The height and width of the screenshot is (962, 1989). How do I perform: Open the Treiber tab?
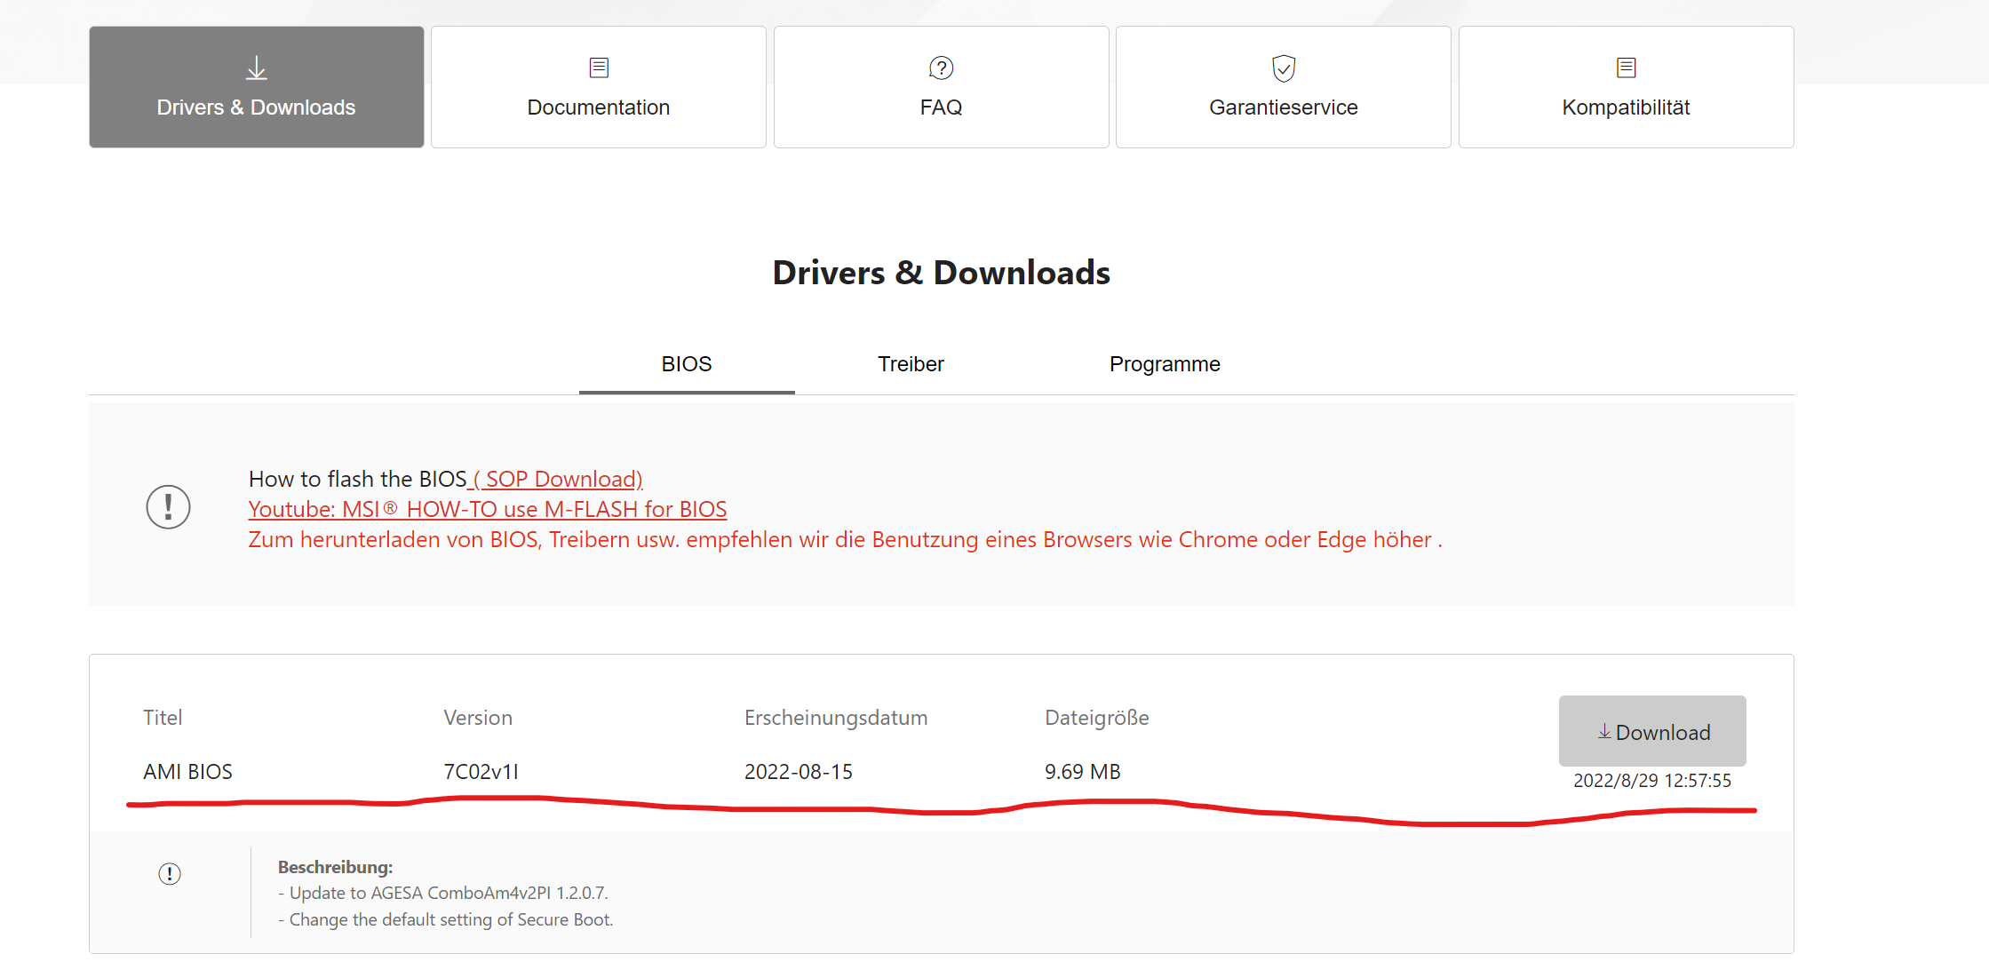pyautogui.click(x=911, y=364)
